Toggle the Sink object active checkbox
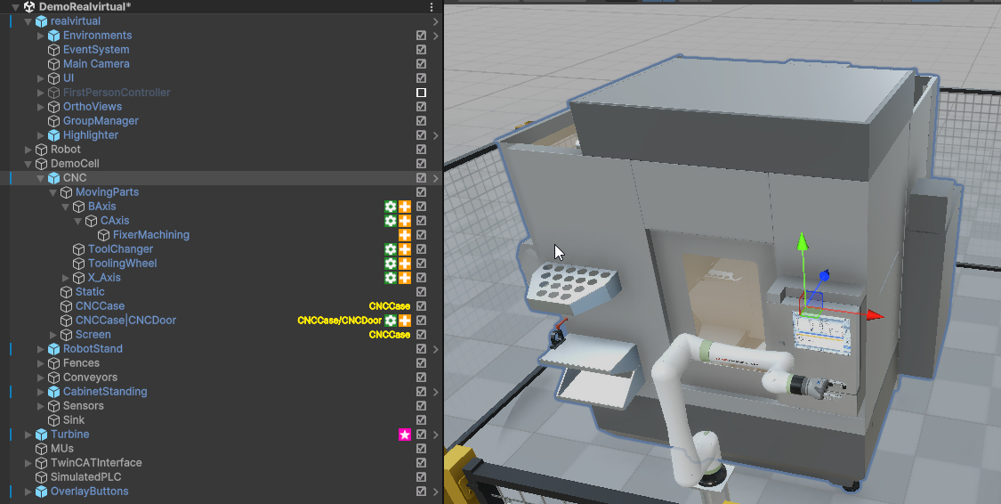 click(421, 420)
